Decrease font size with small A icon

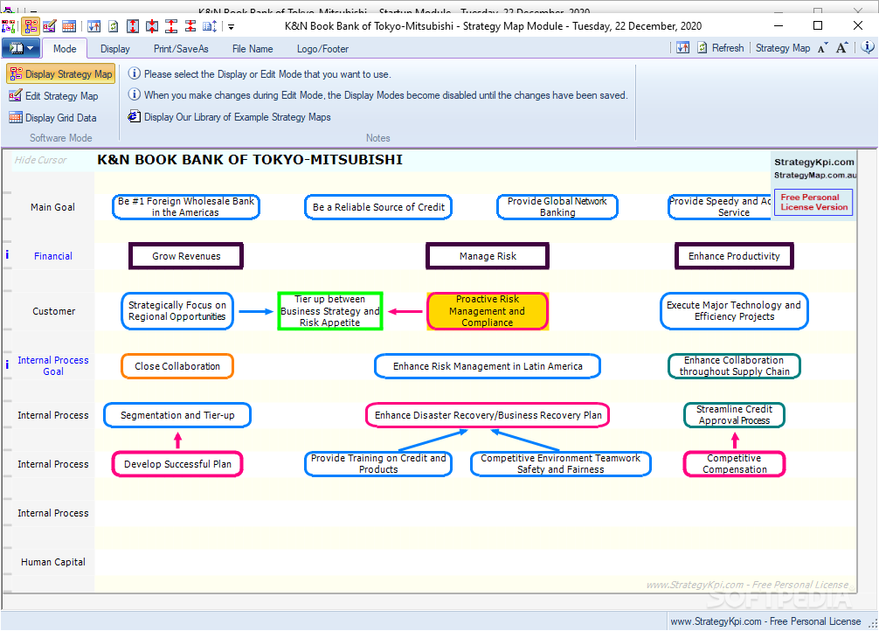(x=823, y=48)
